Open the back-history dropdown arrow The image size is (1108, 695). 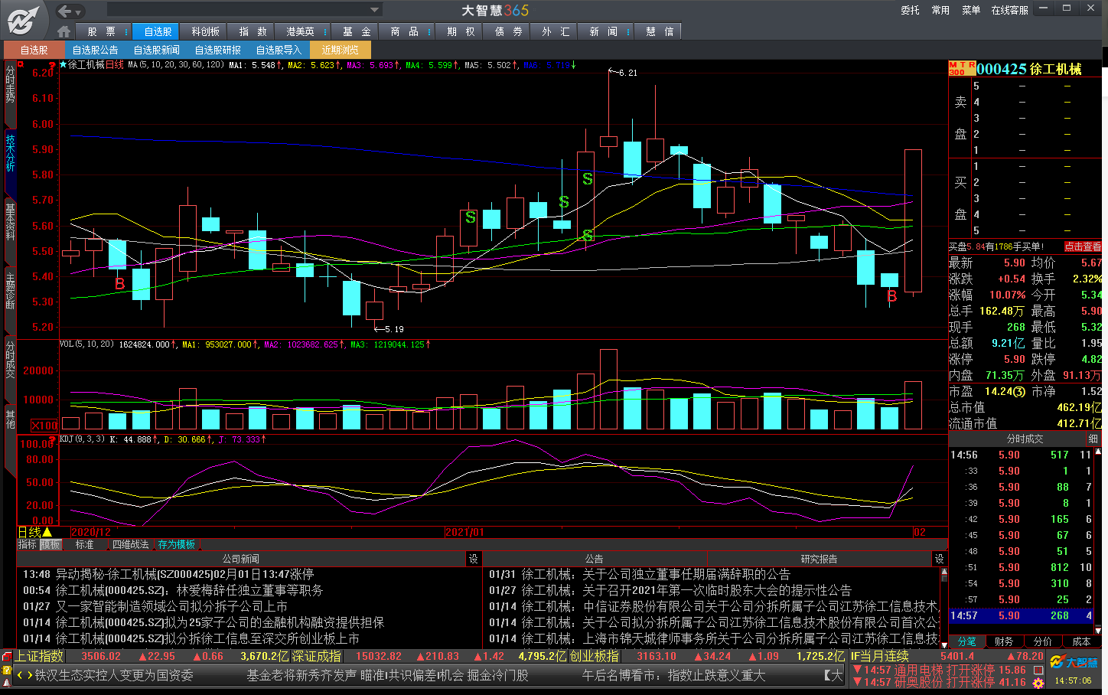pyautogui.click(x=79, y=11)
